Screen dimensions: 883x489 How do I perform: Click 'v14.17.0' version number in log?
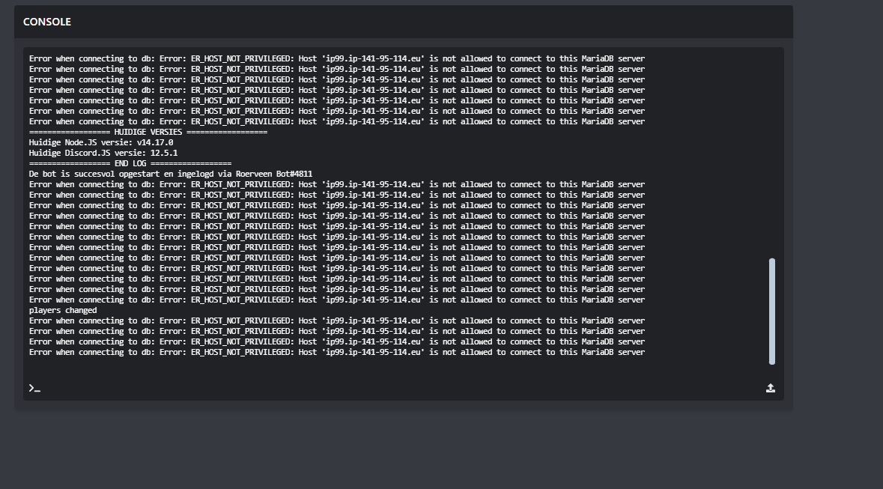click(x=154, y=142)
